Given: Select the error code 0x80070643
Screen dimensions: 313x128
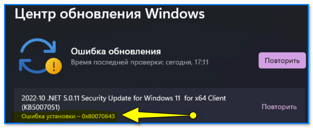Looking at the screenshot, I should (98, 116).
